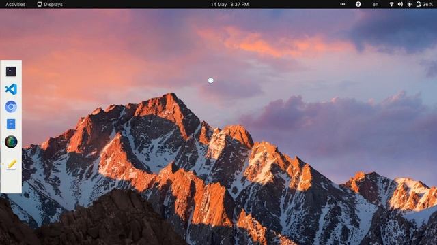Click the three-dots overflow icon in top bar
The image size is (437, 245).
tap(343, 4)
